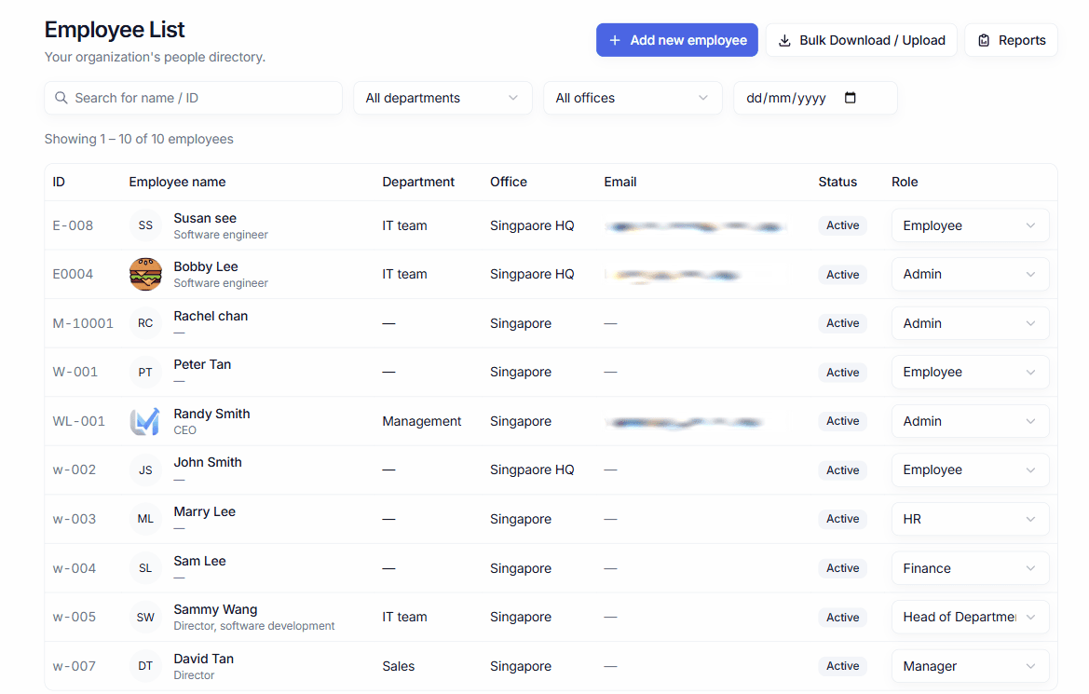Click employee ID E0004
The width and height of the screenshot is (1089, 694).
73,275
